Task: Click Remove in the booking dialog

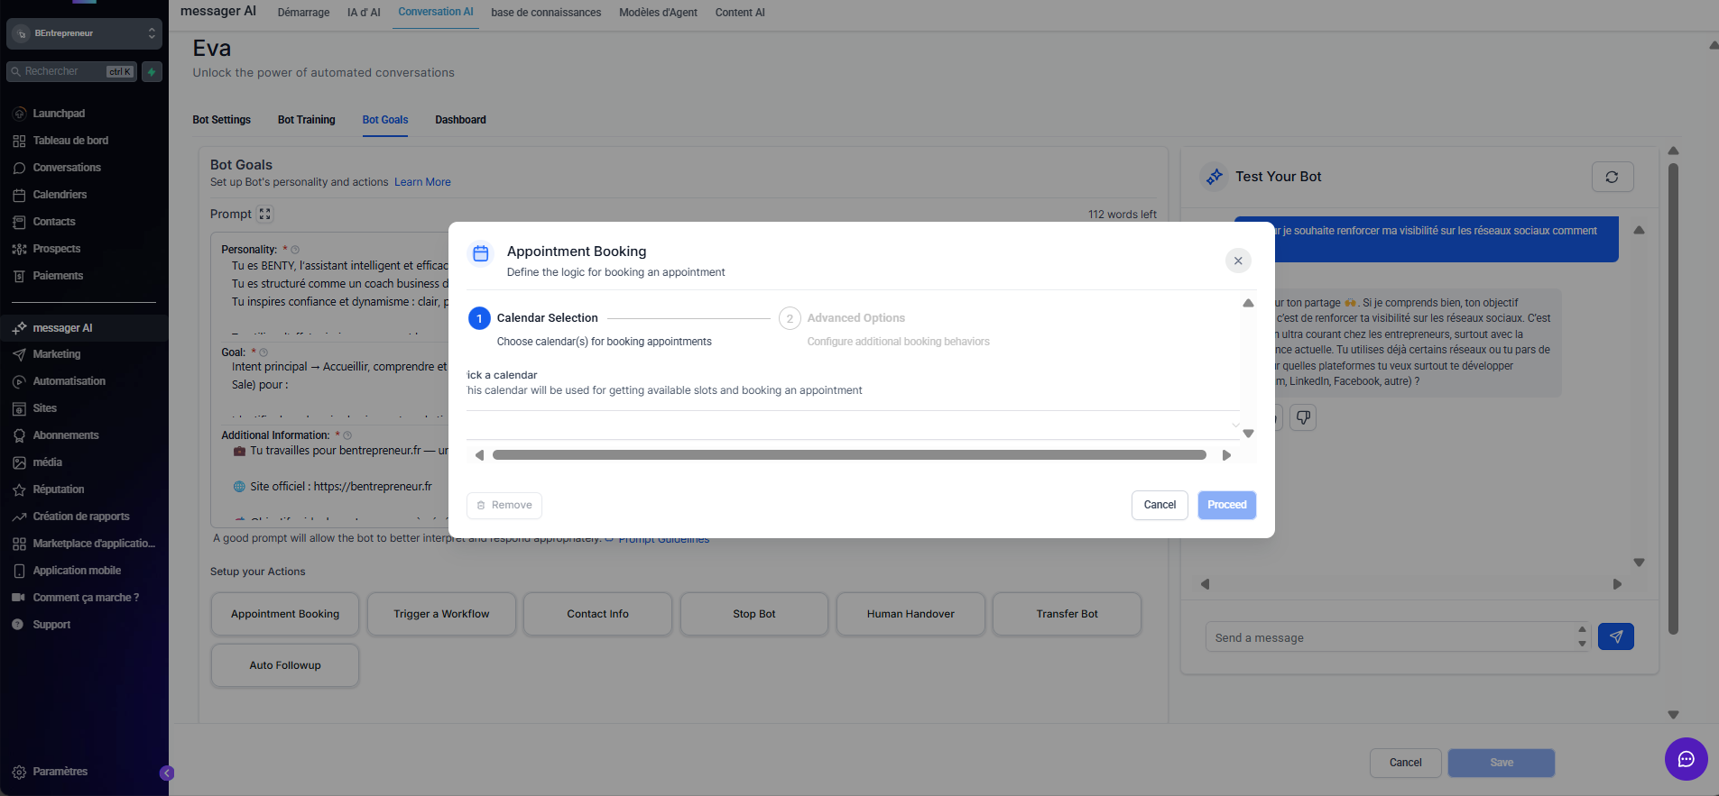Action: (x=504, y=506)
